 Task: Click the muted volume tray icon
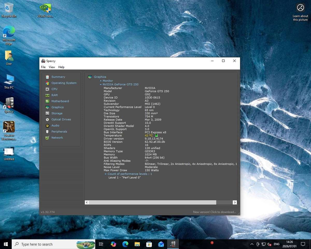point(270,244)
